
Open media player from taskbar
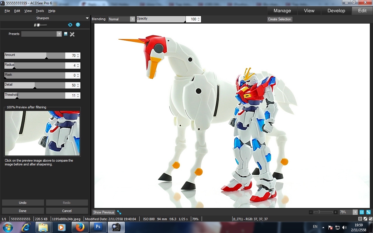click(x=61, y=227)
